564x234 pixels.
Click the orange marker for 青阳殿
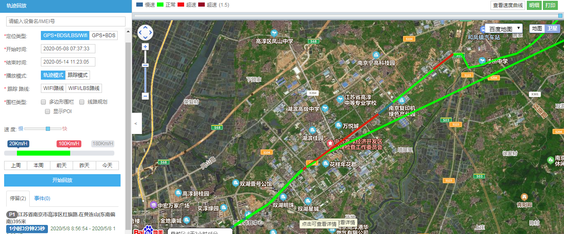(x=524, y=197)
